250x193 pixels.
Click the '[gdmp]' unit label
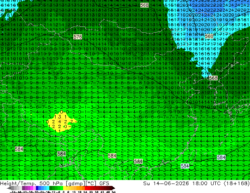[75, 184]
